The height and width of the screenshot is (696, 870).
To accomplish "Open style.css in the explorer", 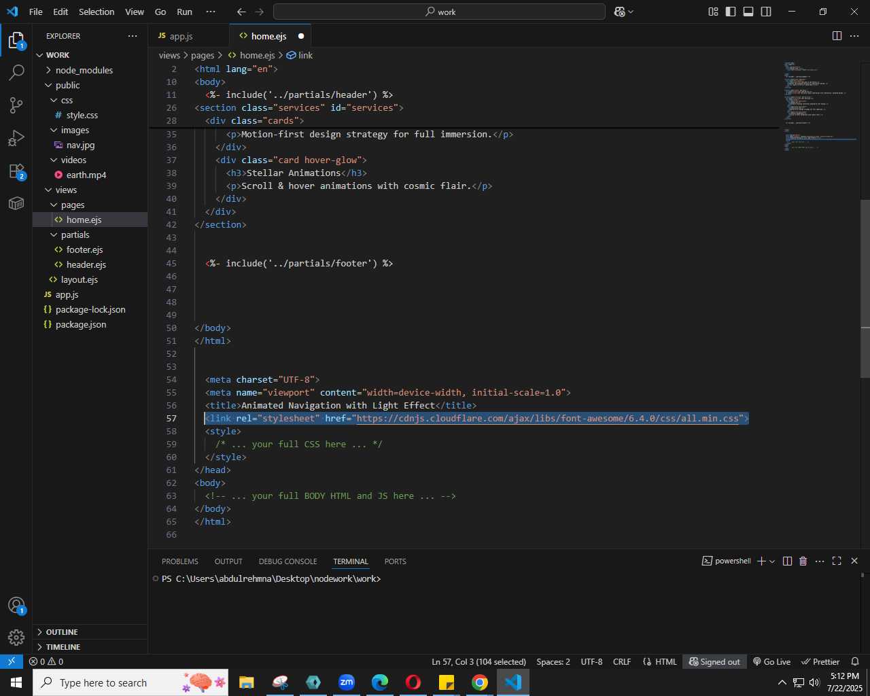I will 90,115.
